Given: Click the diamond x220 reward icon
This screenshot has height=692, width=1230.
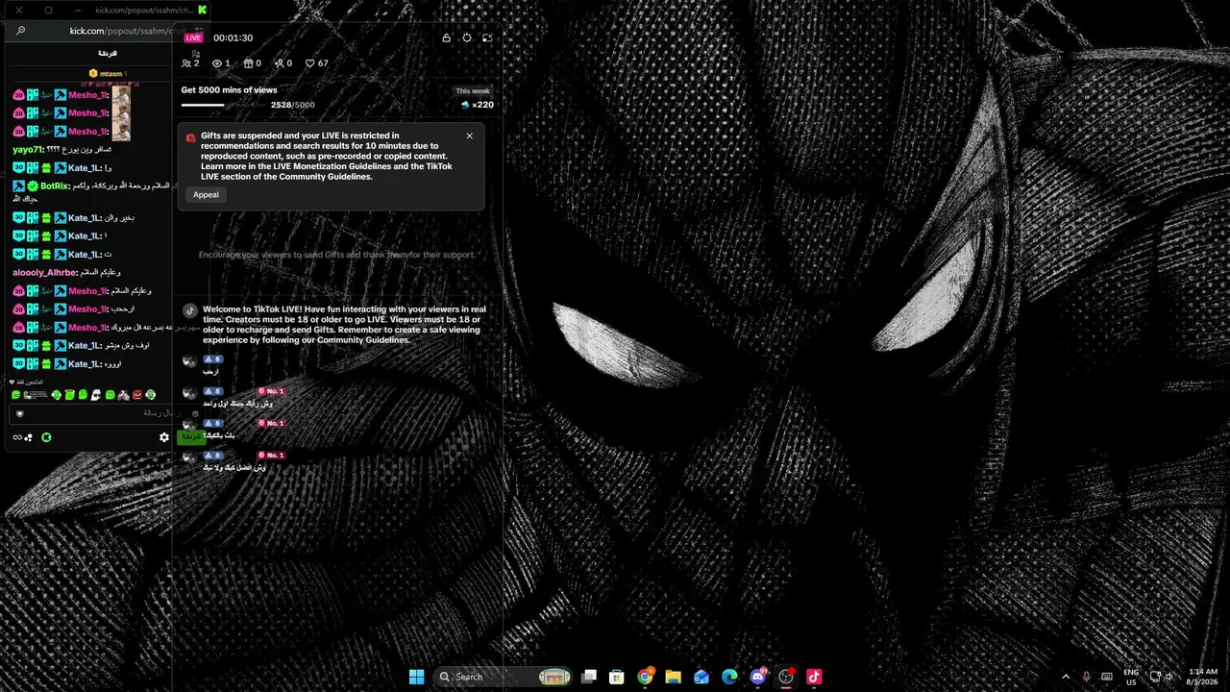Looking at the screenshot, I should (465, 105).
